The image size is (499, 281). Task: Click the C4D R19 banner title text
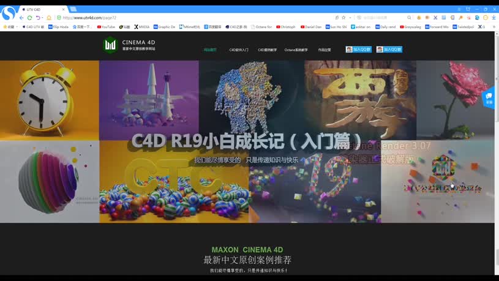pyautogui.click(x=247, y=141)
